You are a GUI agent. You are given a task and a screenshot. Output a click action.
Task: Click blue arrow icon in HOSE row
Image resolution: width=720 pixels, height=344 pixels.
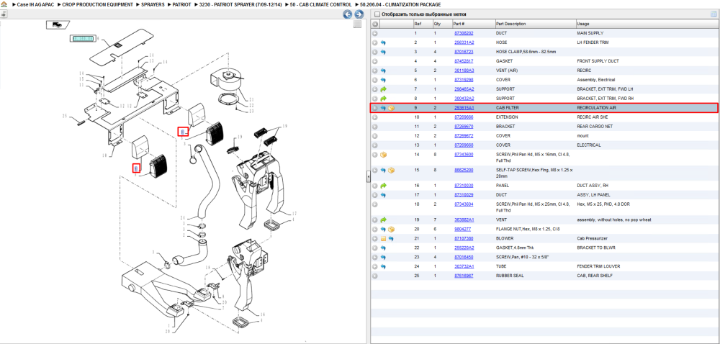pyautogui.click(x=384, y=42)
